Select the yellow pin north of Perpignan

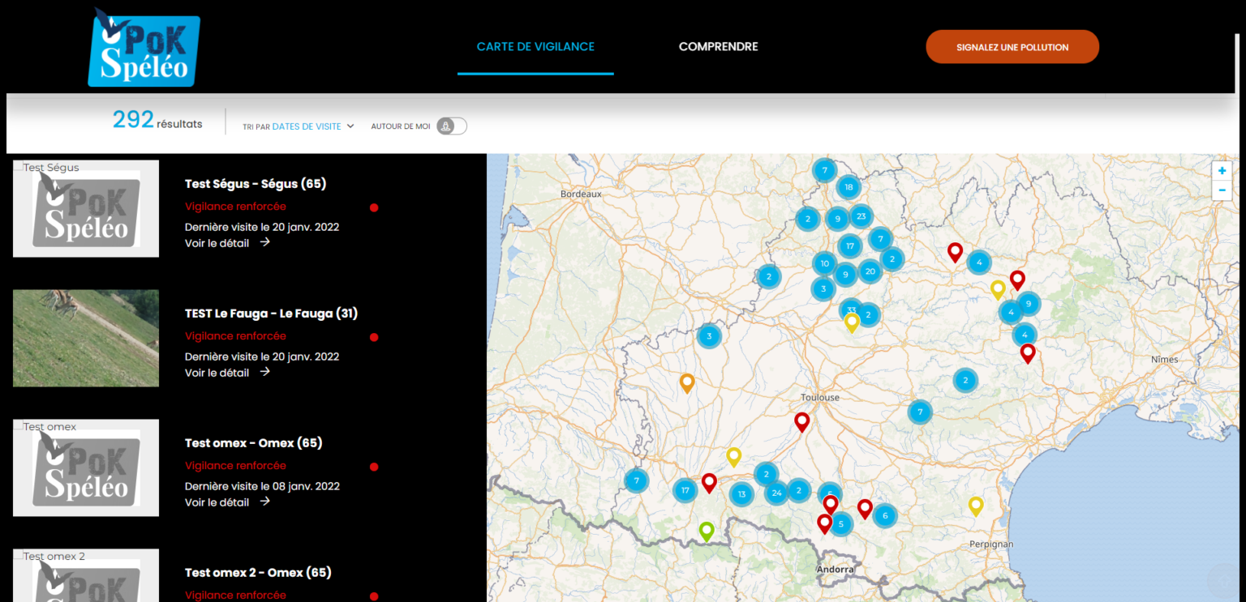(976, 506)
